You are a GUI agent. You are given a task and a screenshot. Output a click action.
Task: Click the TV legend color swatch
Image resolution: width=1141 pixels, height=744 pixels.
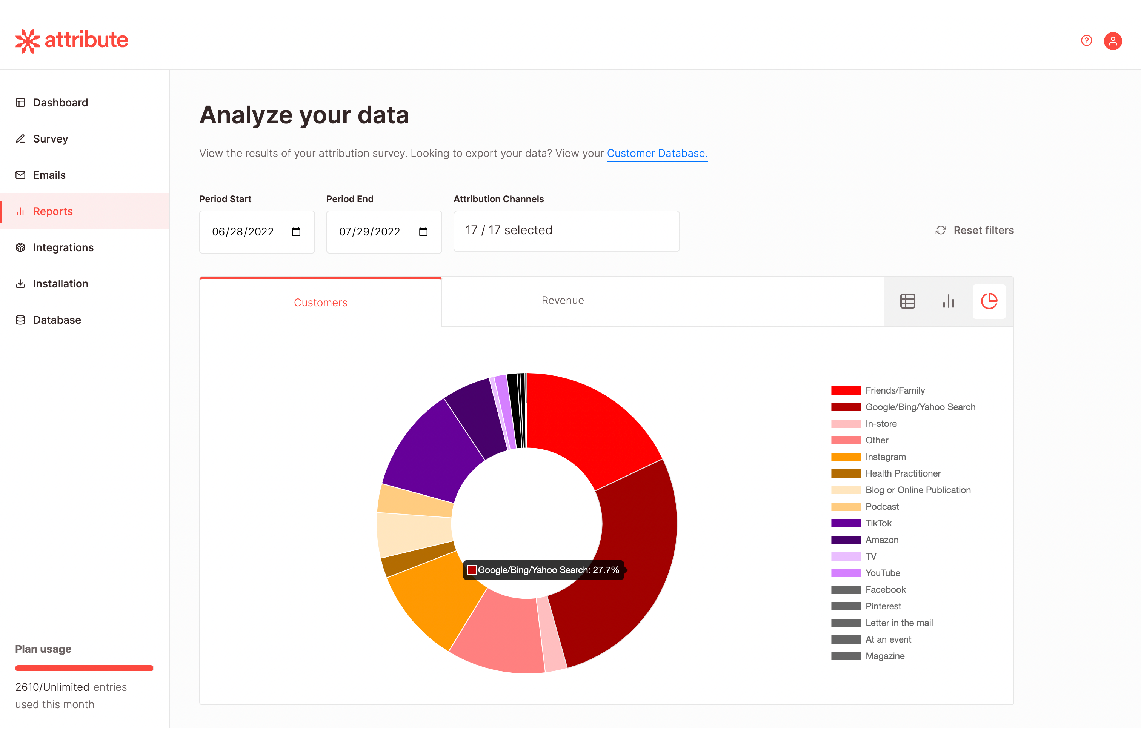(846, 556)
